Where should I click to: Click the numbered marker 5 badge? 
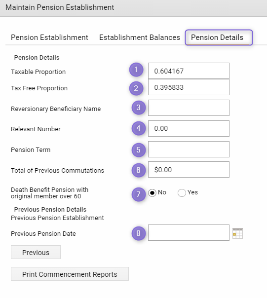tap(139, 150)
